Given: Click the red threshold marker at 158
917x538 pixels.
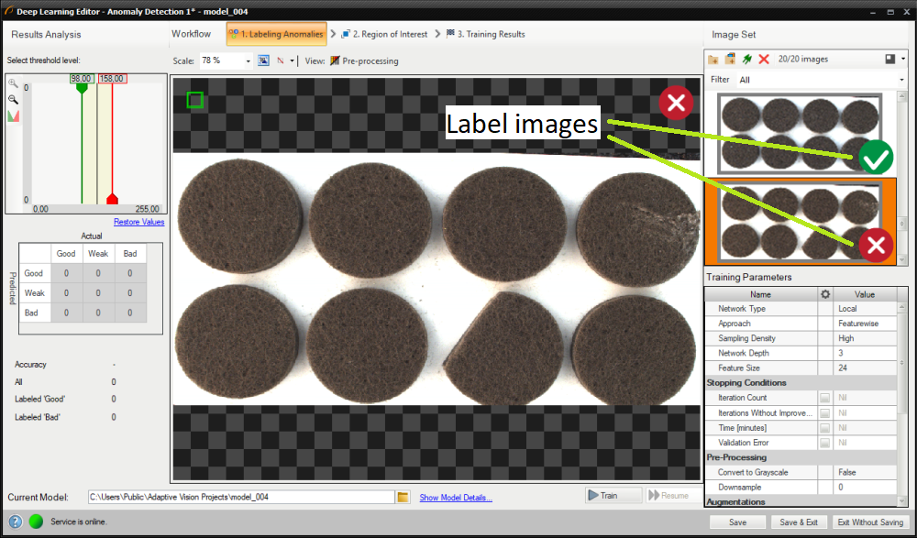Looking at the screenshot, I should [112, 199].
